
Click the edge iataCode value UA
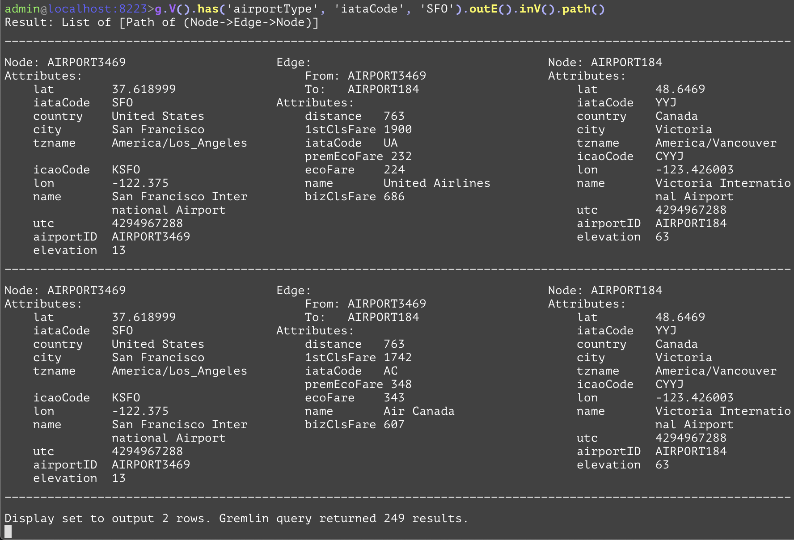pyautogui.click(x=390, y=143)
